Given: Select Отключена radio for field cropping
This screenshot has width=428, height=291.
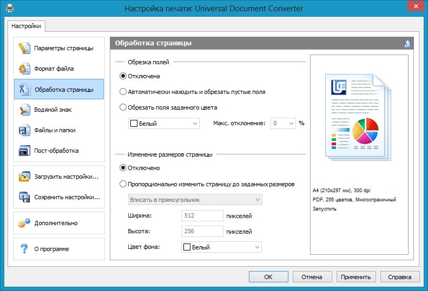Looking at the screenshot, I should [123, 76].
